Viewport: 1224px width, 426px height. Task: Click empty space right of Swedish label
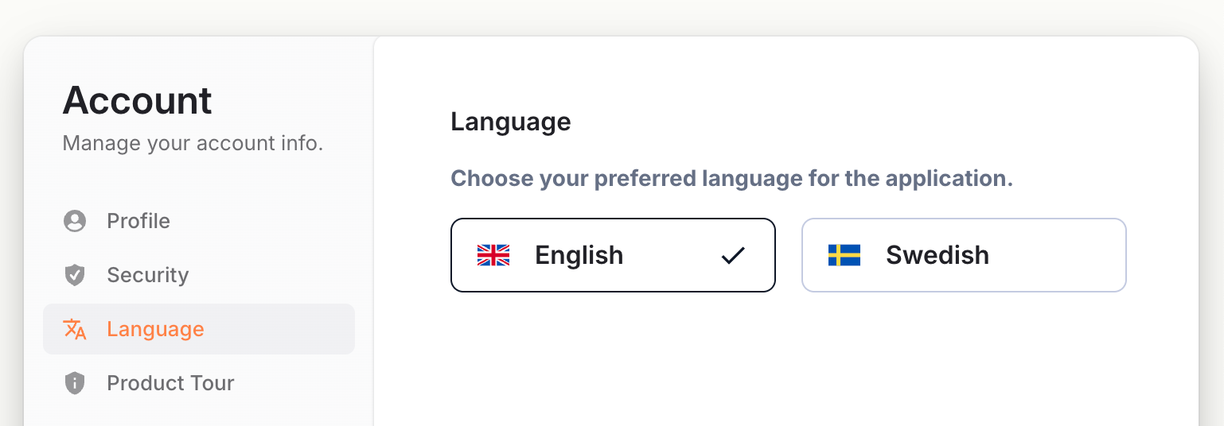click(1058, 255)
